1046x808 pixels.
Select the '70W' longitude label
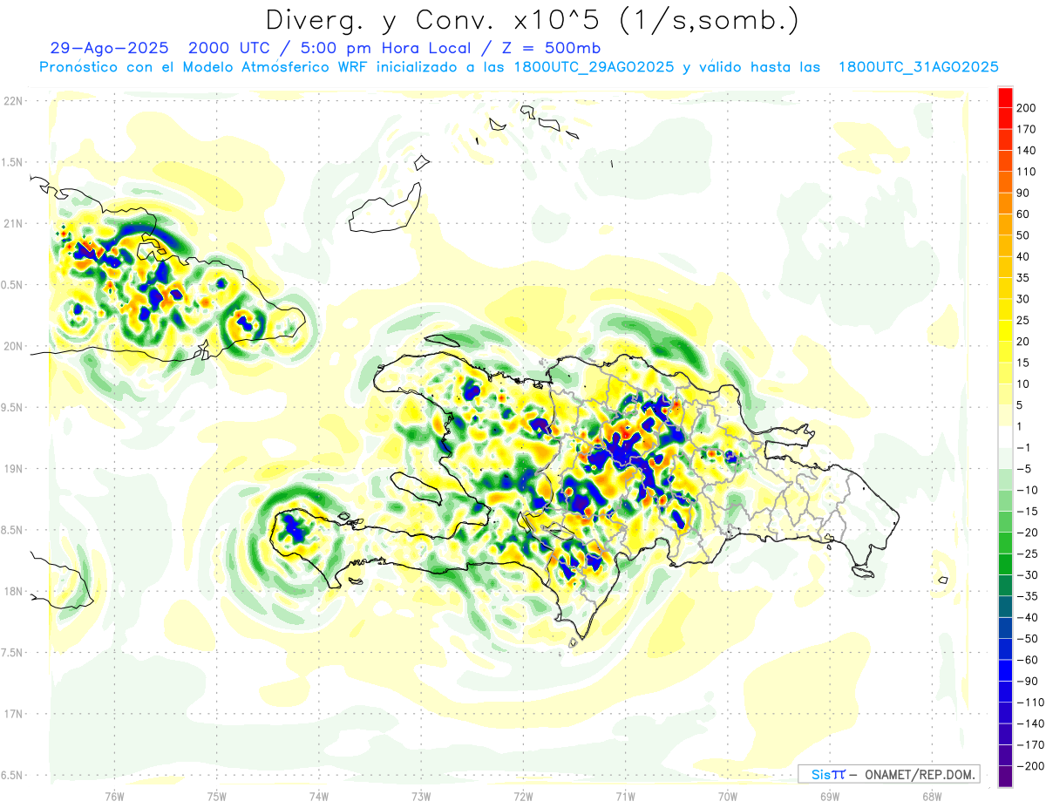pyautogui.click(x=728, y=796)
